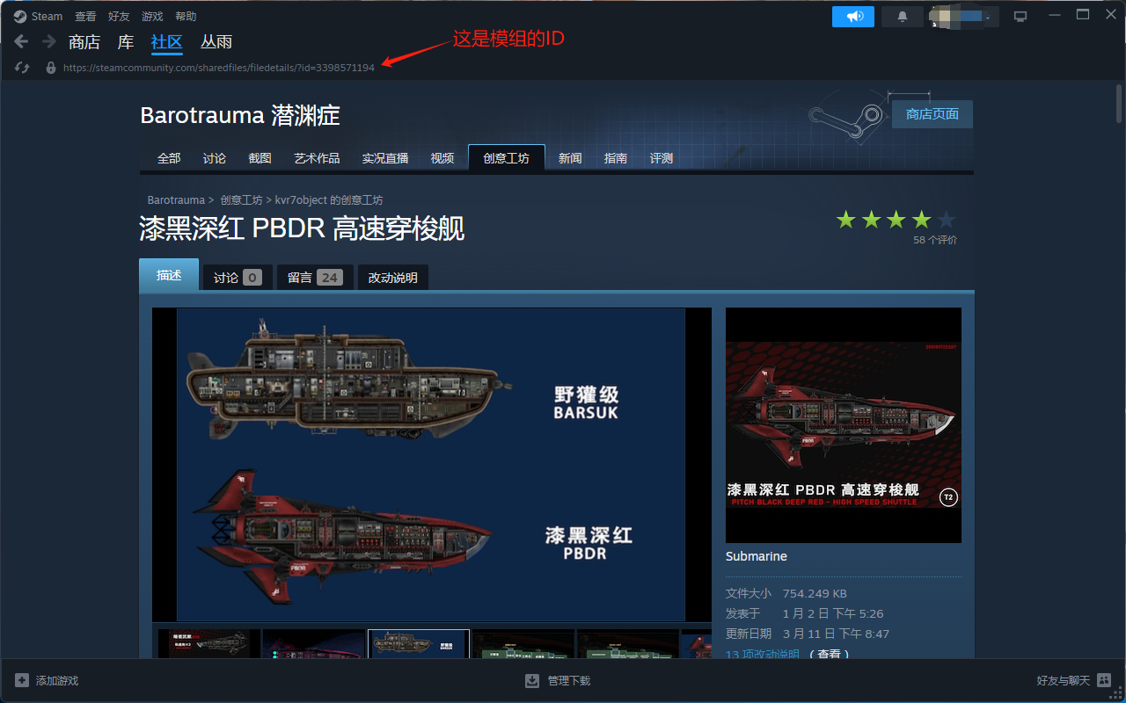Click the PBDR mod preview cover image
1126x703 pixels.
point(844,425)
